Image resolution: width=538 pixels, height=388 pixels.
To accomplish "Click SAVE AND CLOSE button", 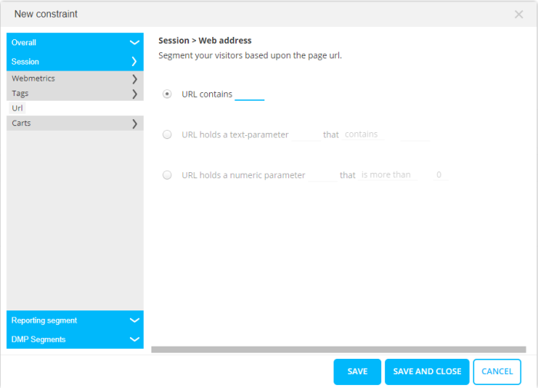I will coord(427,372).
